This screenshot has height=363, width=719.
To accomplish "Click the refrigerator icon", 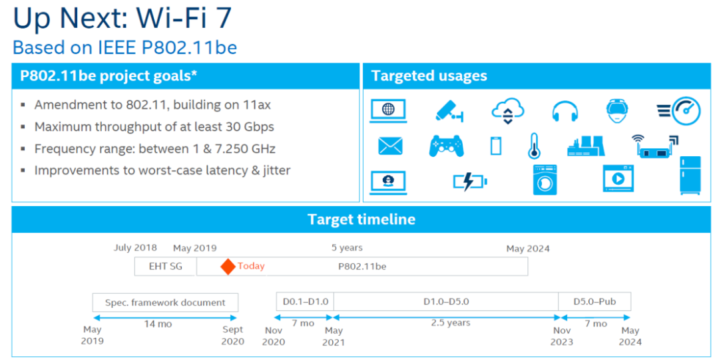I will click(x=690, y=176).
